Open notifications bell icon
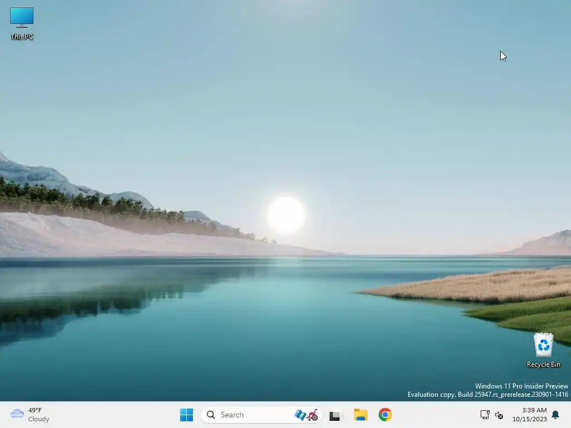This screenshot has width=571, height=428. pyautogui.click(x=556, y=415)
